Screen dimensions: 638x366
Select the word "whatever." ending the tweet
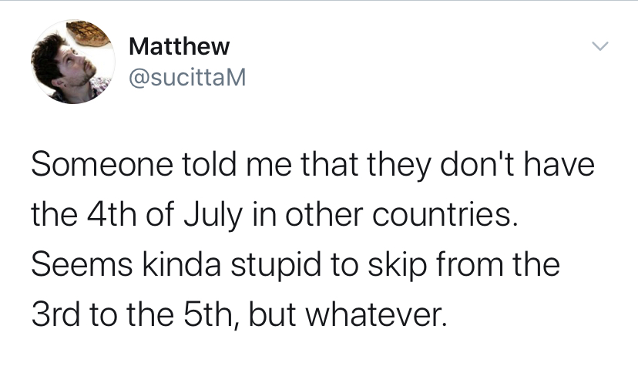click(x=376, y=314)
